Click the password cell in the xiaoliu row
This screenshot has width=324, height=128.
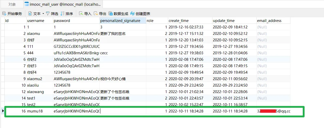pos(76,85)
